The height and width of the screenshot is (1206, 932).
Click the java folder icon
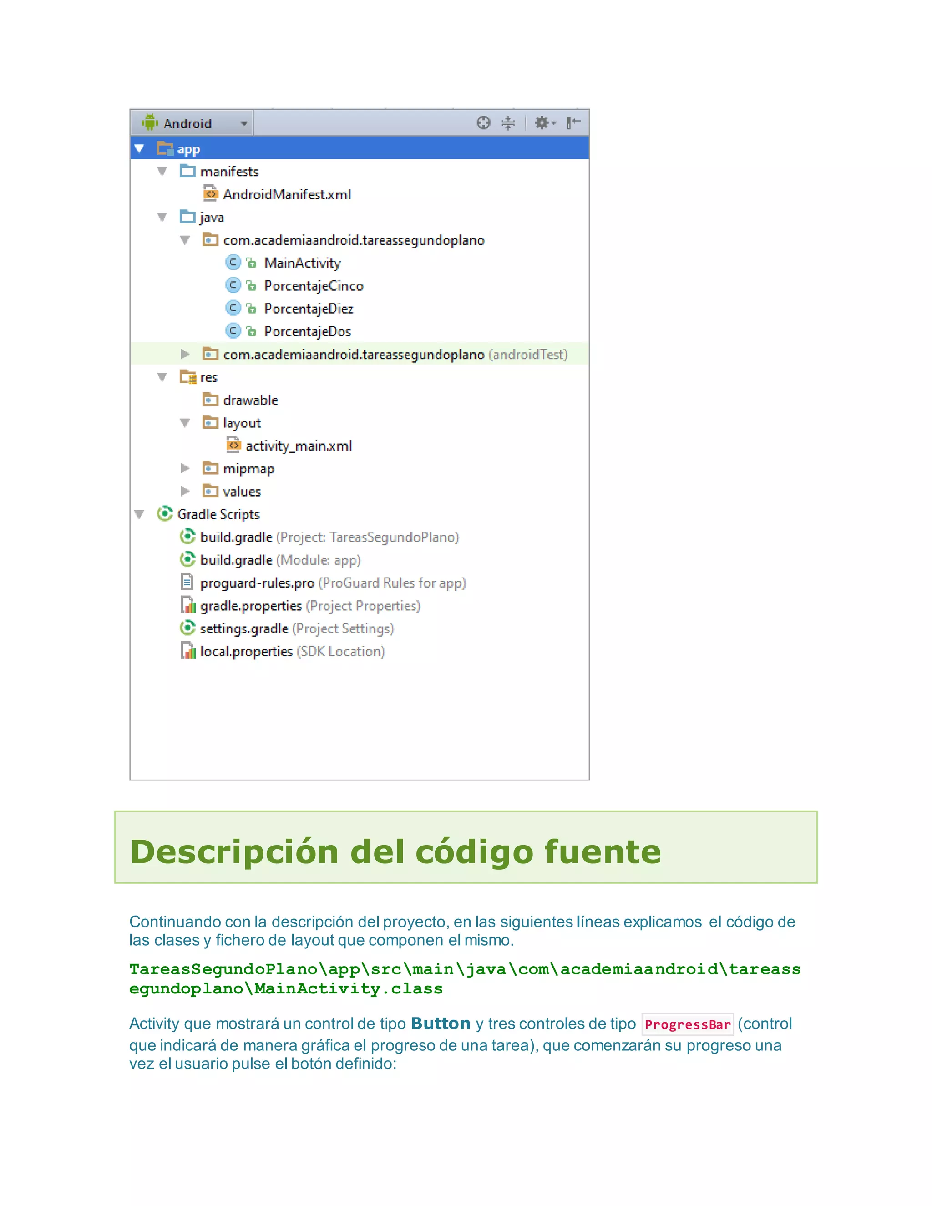[x=188, y=217]
